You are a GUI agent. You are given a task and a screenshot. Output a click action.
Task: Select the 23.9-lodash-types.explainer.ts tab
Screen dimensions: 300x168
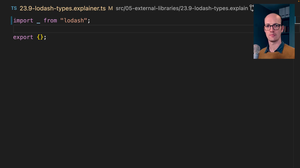[62, 8]
